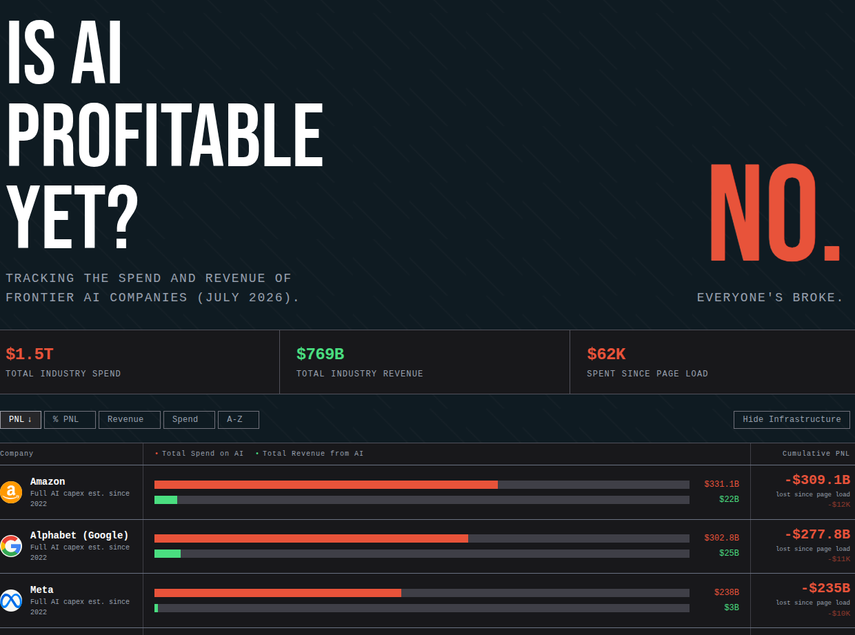855x635 pixels.
Task: Click Meta's $238B spend value
Action: [727, 593]
